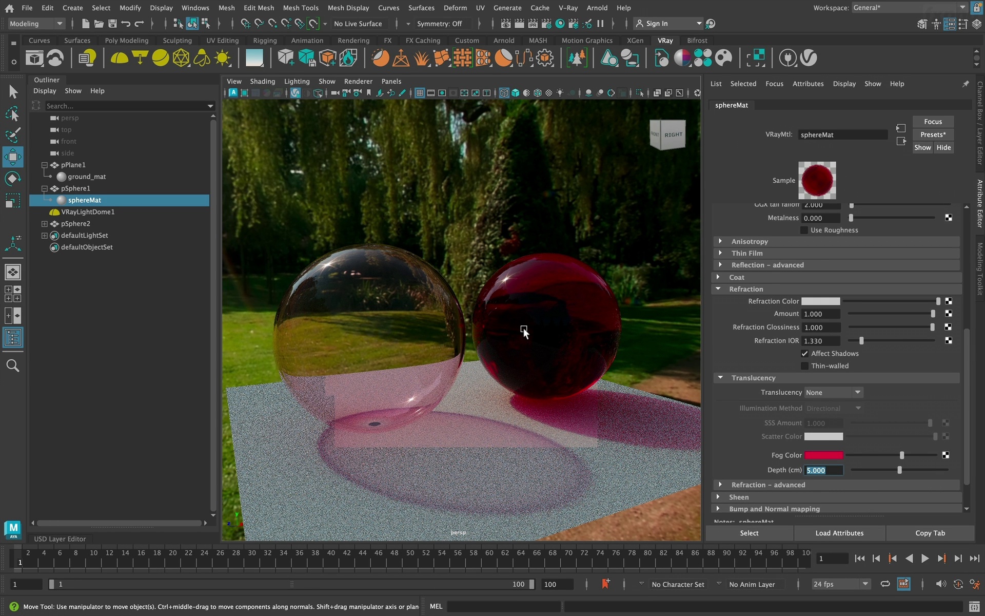Viewport: 985px width, 616px height.
Task: Open scene with folder icon
Action: tap(99, 24)
